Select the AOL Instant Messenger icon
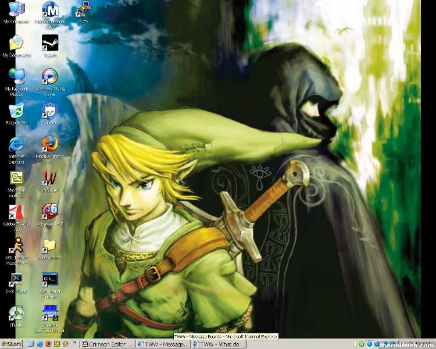This screenshot has height=349, width=436. [16, 245]
